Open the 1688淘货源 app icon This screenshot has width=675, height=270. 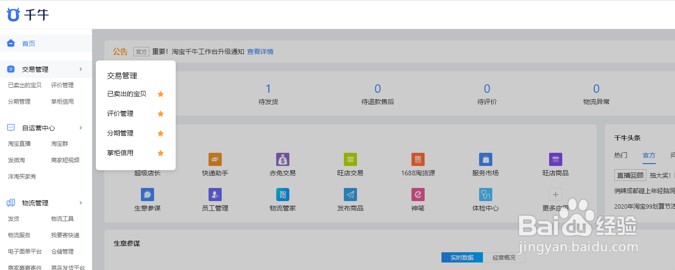click(418, 159)
